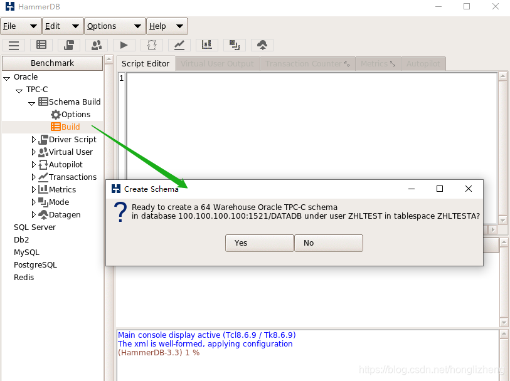This screenshot has width=510, height=381.
Task: Expand the Driver Script tree node
Action: (33, 139)
